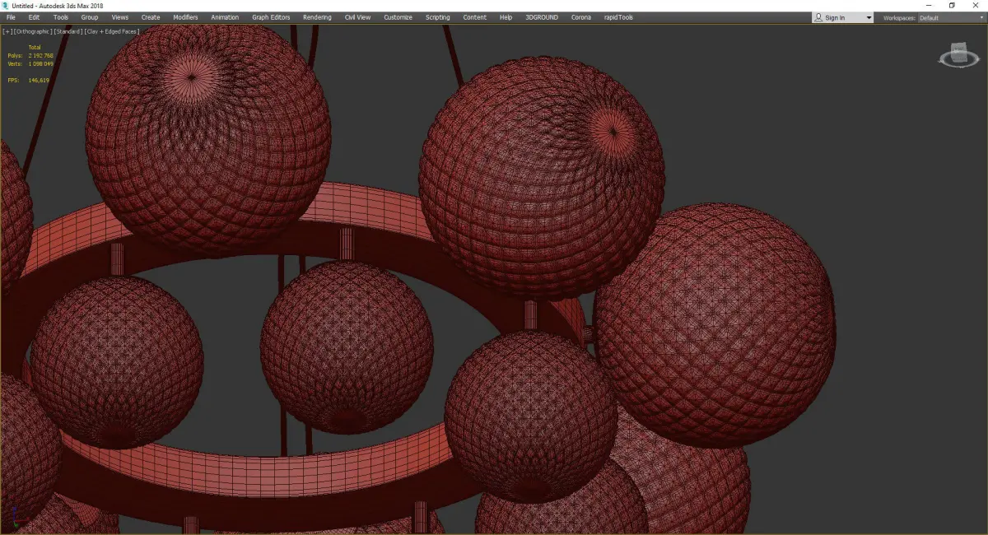The image size is (988, 535).
Task: Open the Customize menu
Action: point(398,17)
